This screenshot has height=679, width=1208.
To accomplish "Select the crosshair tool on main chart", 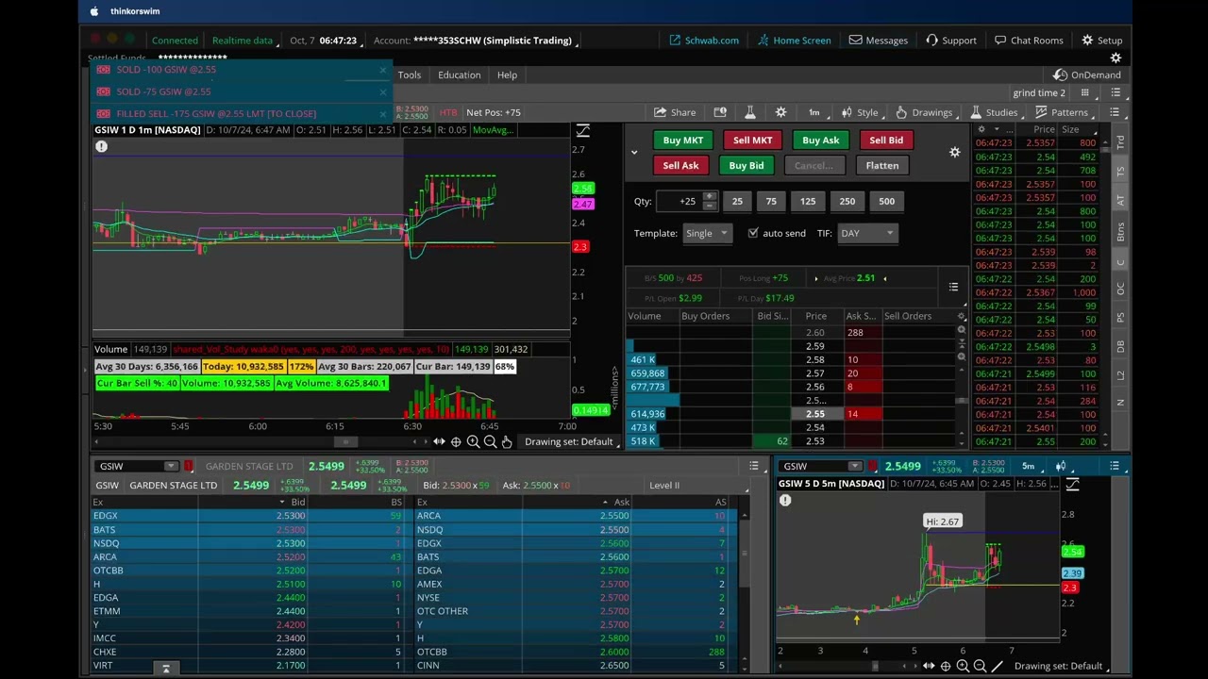I will (x=456, y=441).
